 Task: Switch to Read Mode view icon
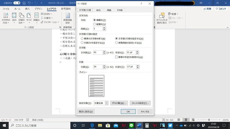point(179,120)
